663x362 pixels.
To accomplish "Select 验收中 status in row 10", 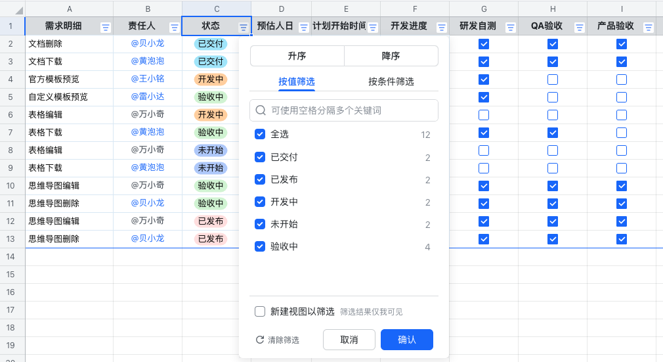I will tap(211, 185).
